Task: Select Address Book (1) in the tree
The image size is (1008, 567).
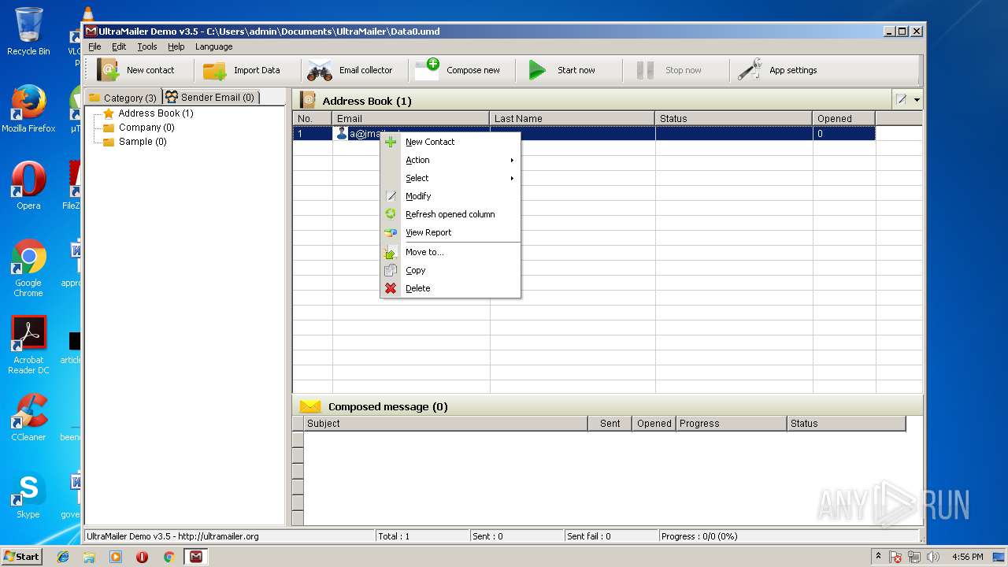Action: (155, 113)
